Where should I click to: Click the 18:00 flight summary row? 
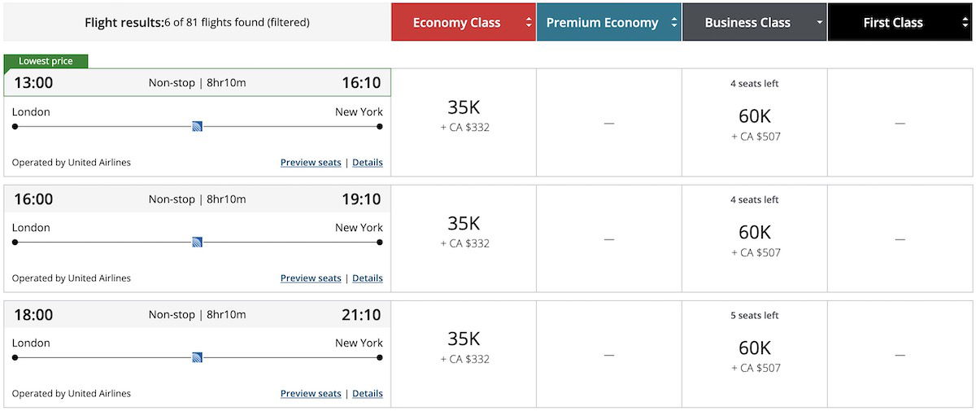(198, 314)
